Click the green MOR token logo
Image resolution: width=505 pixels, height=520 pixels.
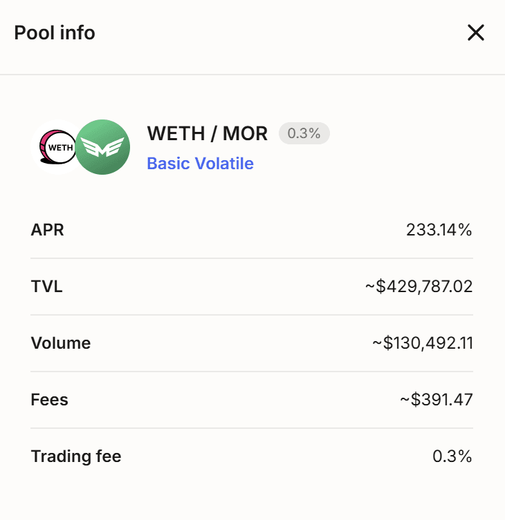[103, 147]
